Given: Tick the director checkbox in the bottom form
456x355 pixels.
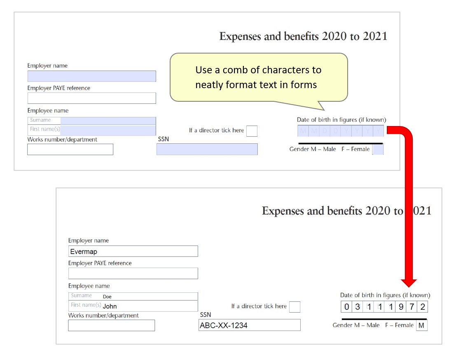Looking at the screenshot, I should point(295,306).
